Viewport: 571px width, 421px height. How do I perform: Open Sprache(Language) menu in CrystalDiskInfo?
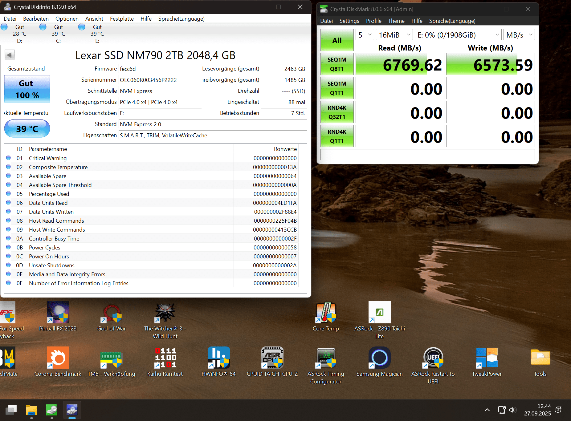181,19
